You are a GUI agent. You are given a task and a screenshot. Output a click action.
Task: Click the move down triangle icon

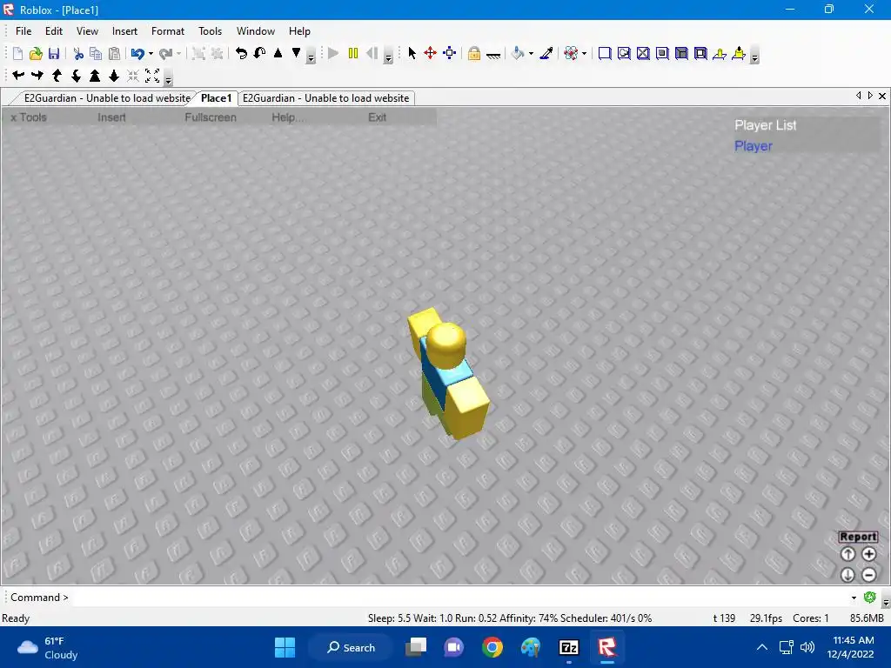pos(296,53)
